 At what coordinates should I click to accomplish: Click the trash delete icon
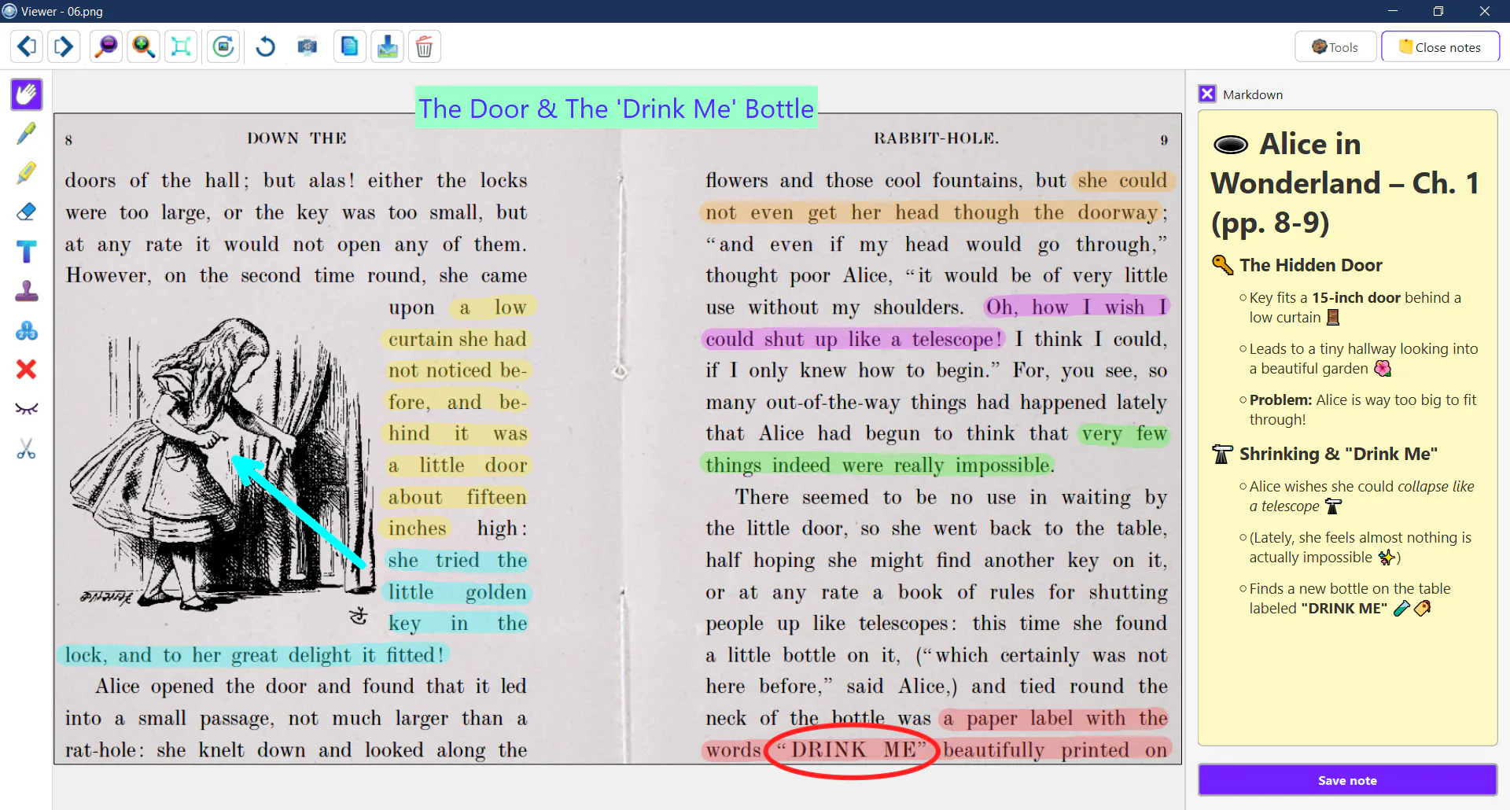[425, 47]
